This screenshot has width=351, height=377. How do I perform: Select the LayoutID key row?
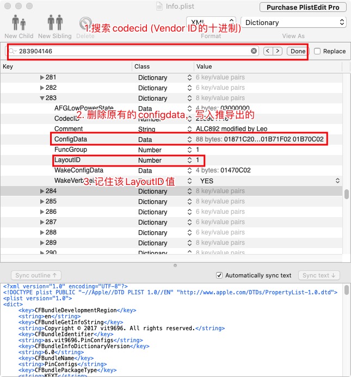tap(67, 160)
